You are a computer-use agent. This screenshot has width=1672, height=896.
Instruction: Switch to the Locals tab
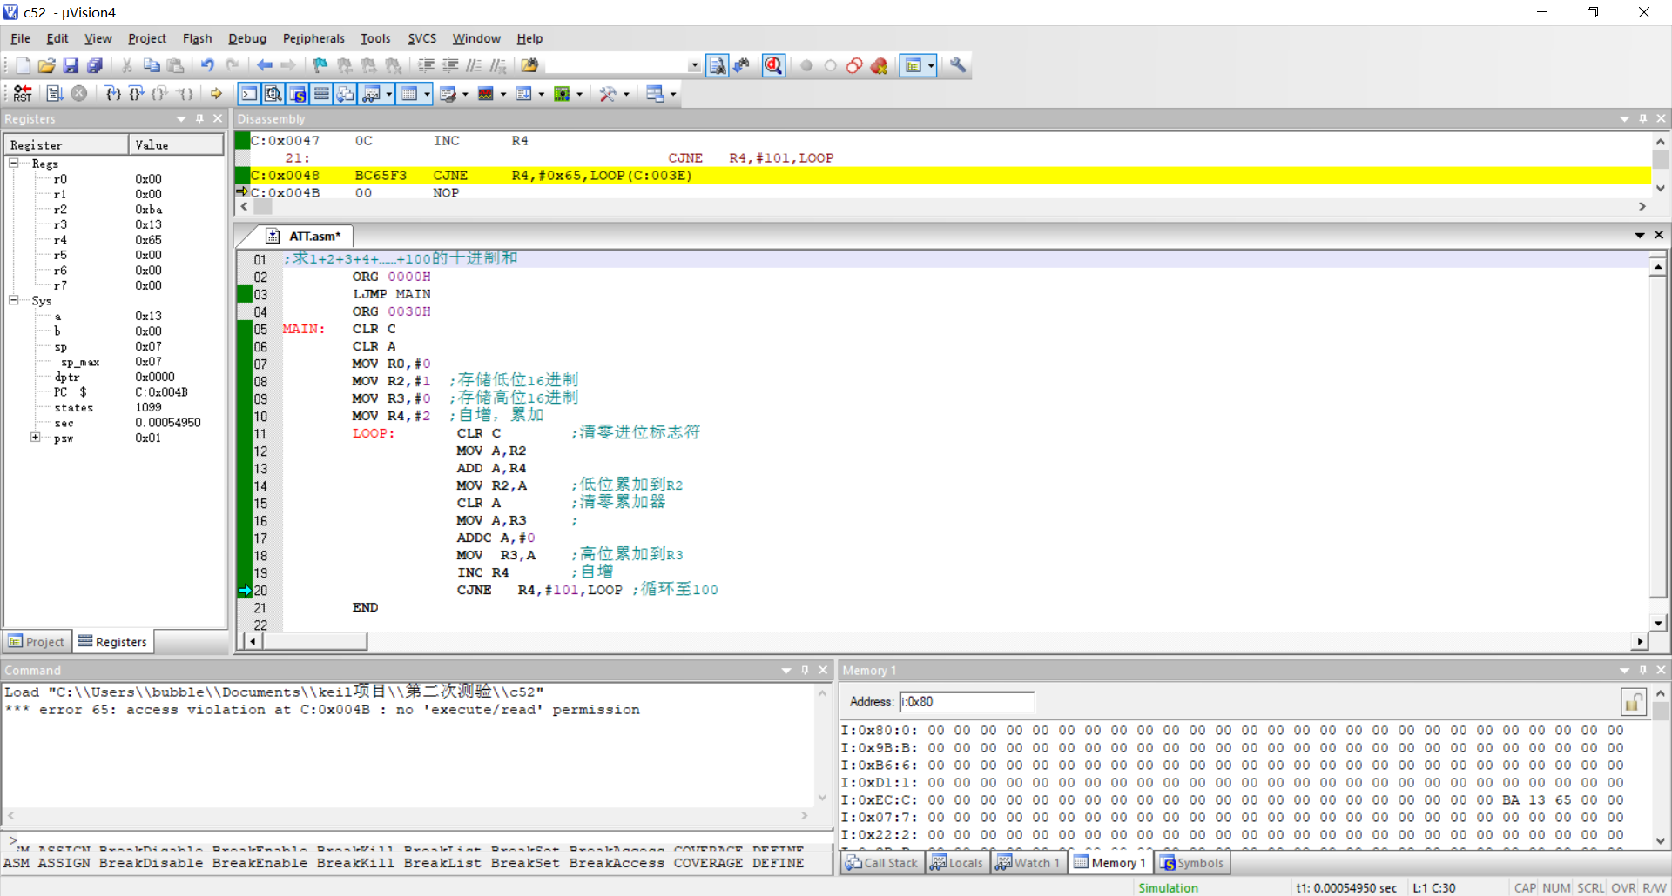click(956, 863)
